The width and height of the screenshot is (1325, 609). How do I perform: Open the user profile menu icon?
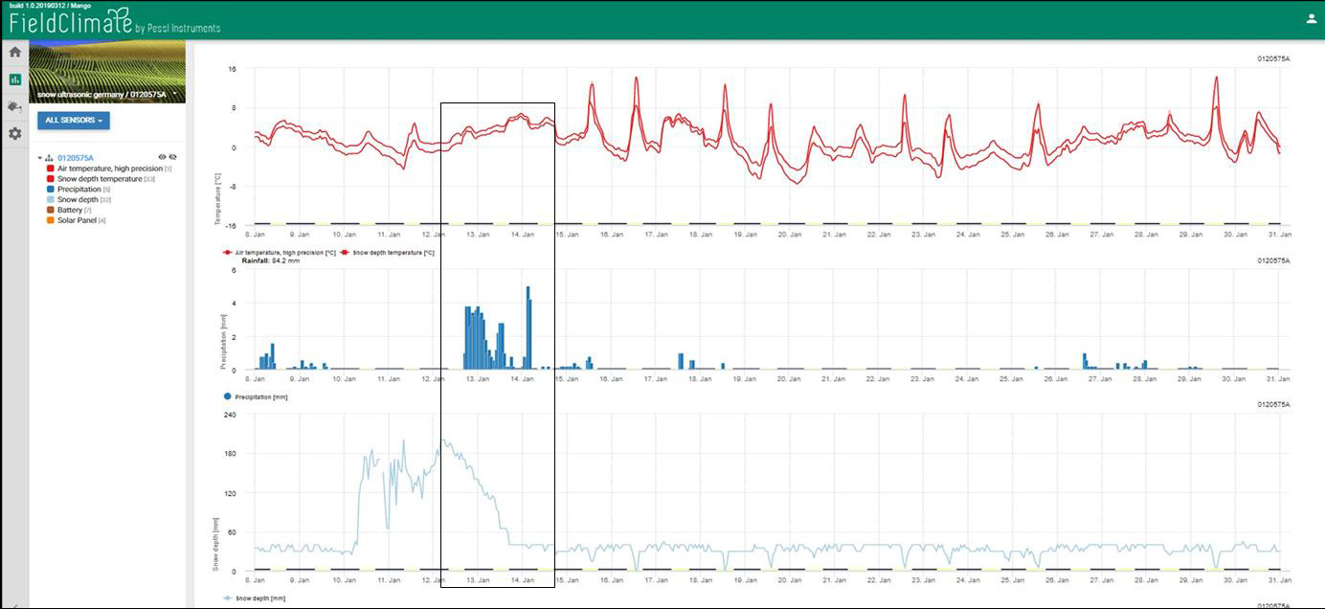[1311, 18]
